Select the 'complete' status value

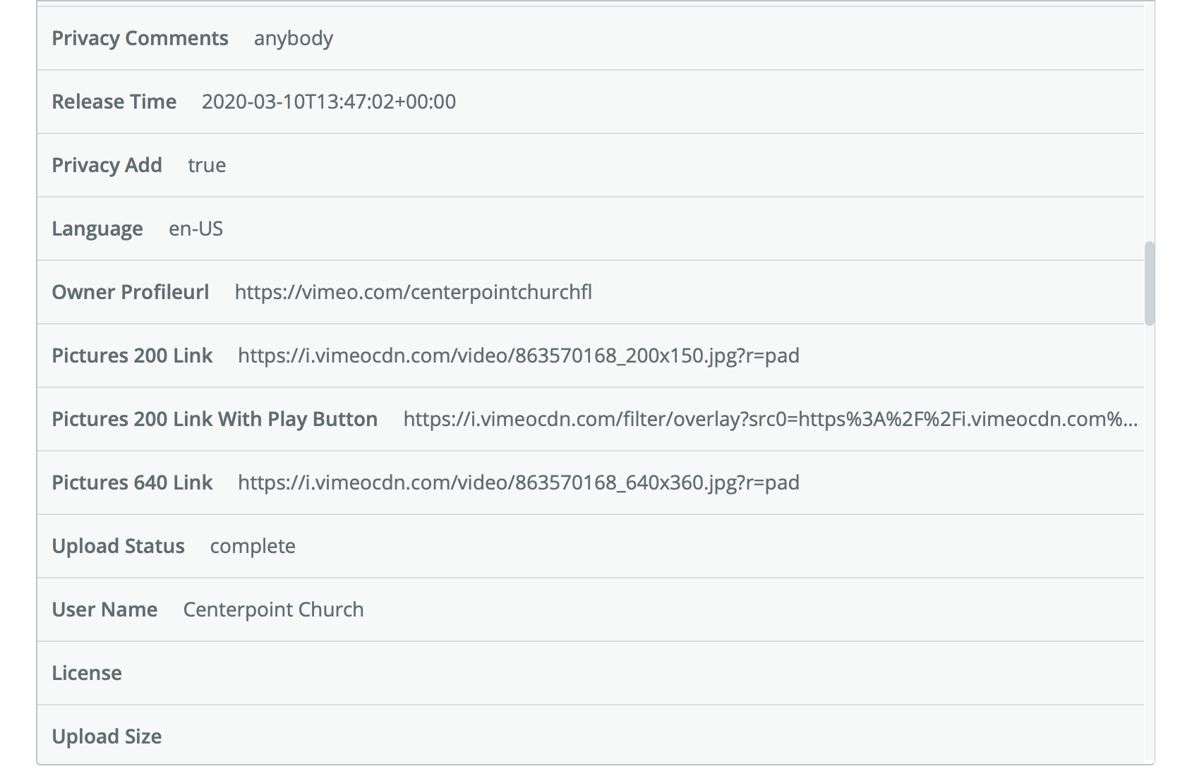253,546
